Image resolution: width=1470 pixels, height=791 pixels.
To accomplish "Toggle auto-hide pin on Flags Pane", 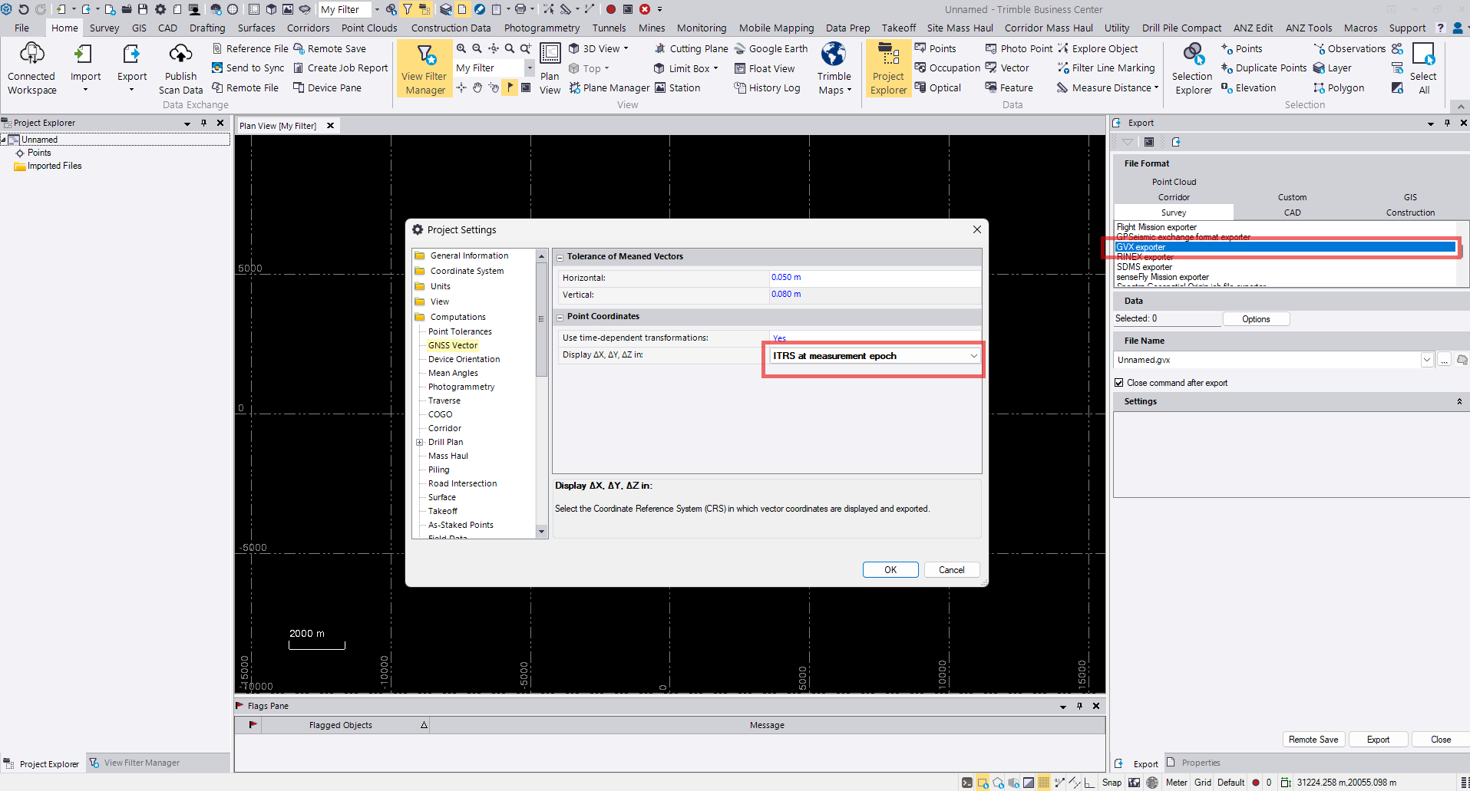I will coord(1079,706).
